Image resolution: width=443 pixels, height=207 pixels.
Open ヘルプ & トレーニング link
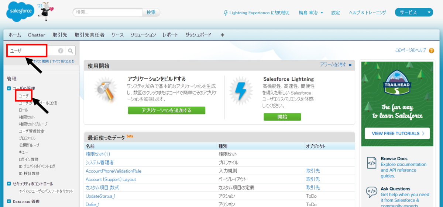[367, 13]
